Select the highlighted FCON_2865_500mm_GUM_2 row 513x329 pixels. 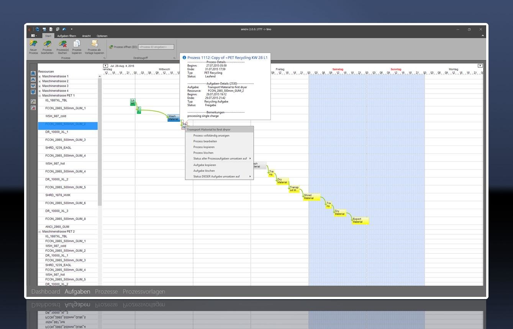[68, 126]
